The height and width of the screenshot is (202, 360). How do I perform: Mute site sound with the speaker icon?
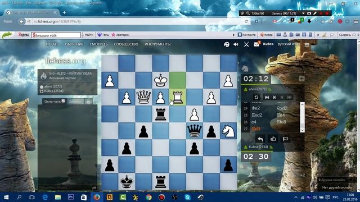tap(236, 44)
